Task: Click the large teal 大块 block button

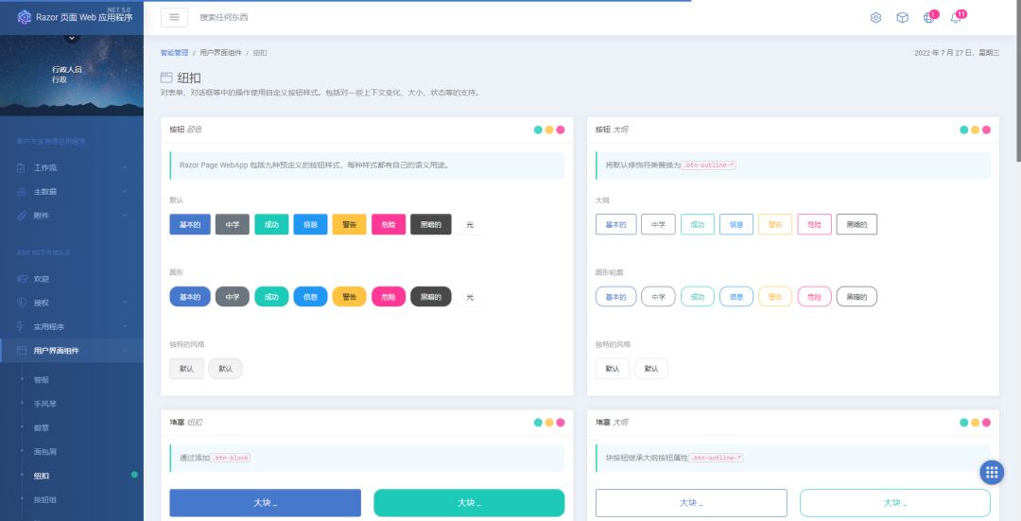Action: (469, 503)
